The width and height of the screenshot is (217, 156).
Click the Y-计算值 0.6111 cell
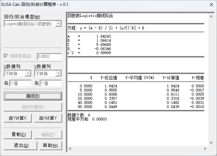[x=173, y=94]
